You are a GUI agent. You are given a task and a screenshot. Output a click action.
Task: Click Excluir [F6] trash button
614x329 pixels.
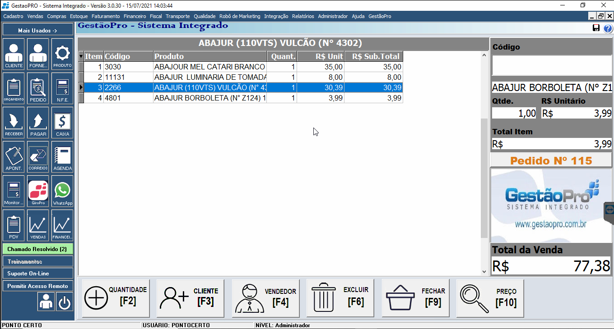pyautogui.click(x=340, y=298)
